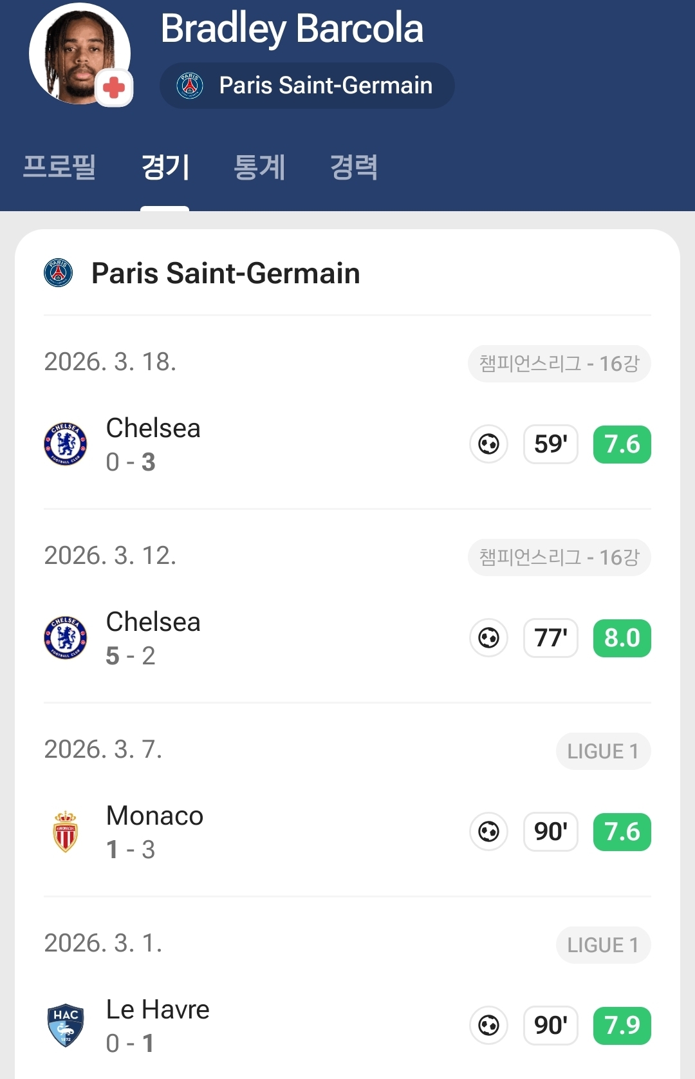Image resolution: width=695 pixels, height=1079 pixels.
Task: Tap the LIGUE 1 tag for March 7
Action: (x=603, y=751)
